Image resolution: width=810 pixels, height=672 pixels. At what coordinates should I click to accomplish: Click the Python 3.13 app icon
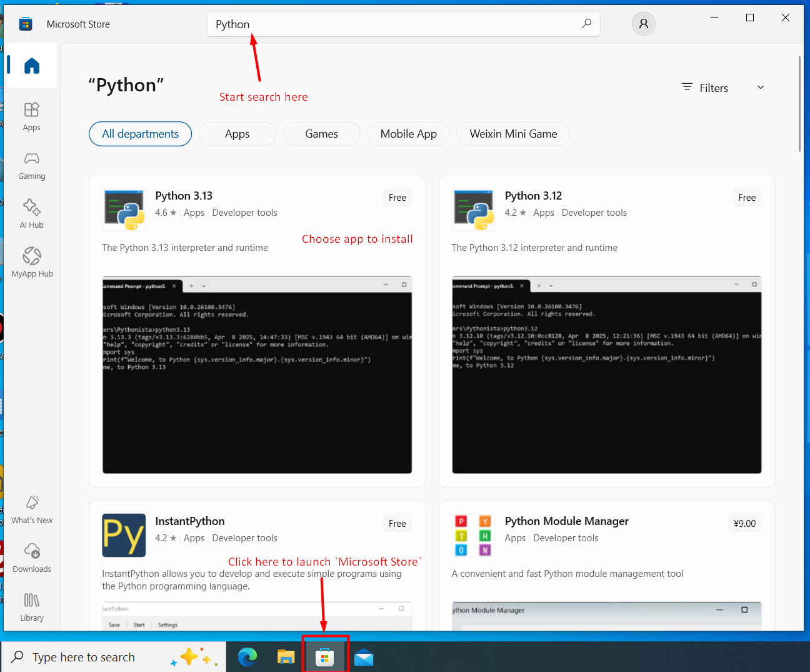click(124, 210)
